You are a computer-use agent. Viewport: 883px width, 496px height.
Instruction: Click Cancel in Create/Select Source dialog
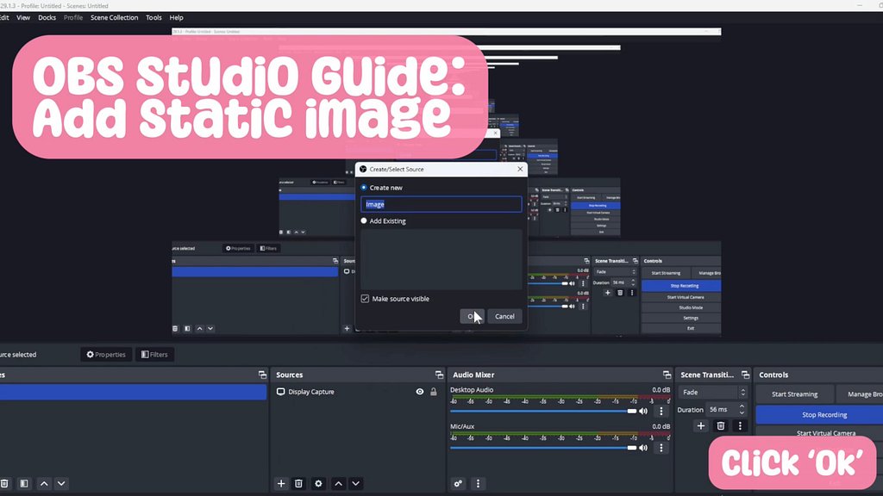coord(504,316)
